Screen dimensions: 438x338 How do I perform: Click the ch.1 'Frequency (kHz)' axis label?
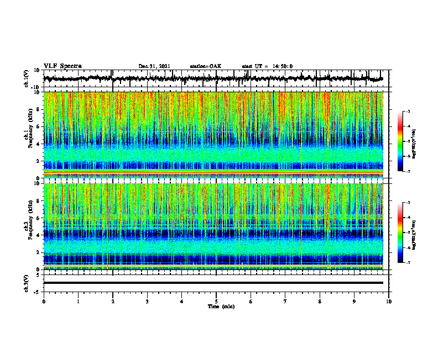pyautogui.click(x=31, y=129)
